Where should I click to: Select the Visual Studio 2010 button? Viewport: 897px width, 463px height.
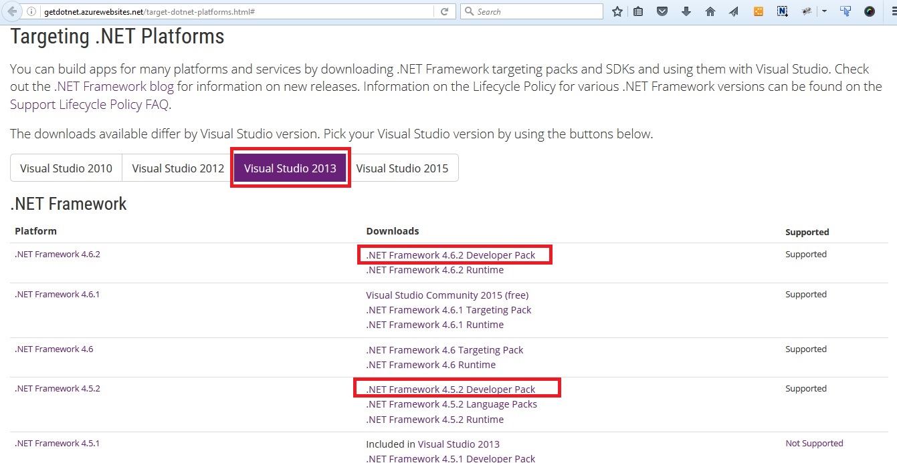pyautogui.click(x=66, y=168)
